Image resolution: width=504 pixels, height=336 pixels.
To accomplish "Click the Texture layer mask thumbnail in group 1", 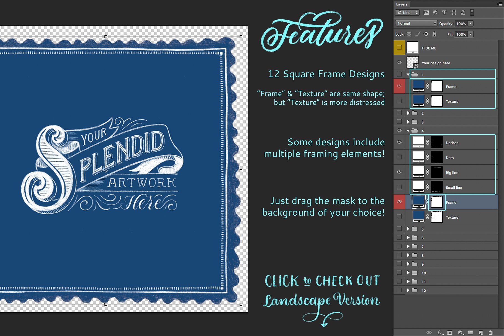I will [x=437, y=101].
